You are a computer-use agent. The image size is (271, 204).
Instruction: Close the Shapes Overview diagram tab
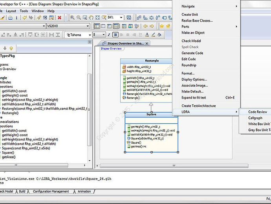coord(147,43)
